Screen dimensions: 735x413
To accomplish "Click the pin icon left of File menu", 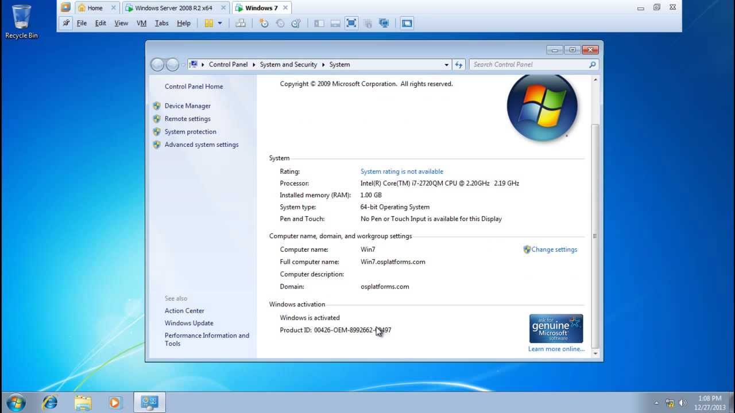I will tap(66, 23).
